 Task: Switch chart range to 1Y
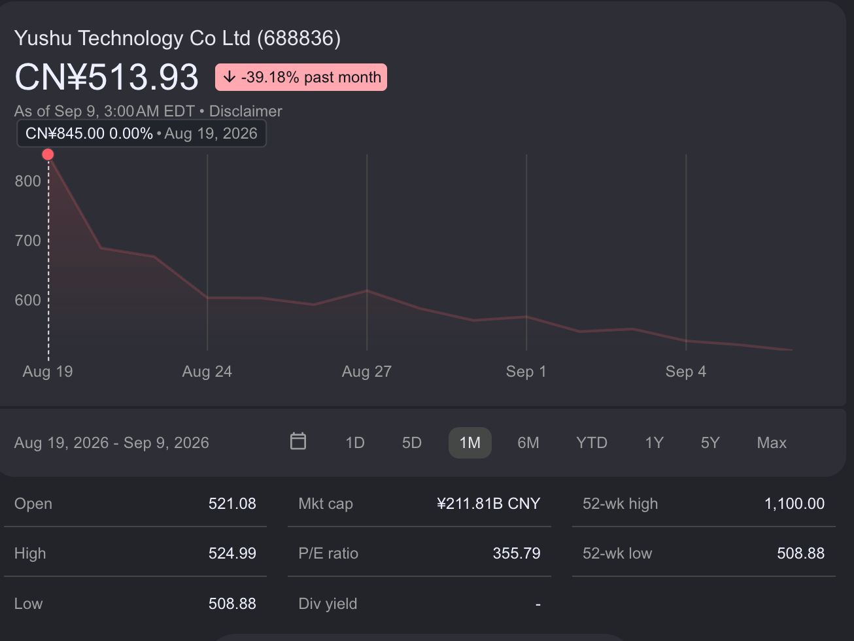tap(655, 443)
